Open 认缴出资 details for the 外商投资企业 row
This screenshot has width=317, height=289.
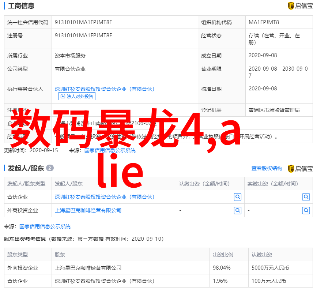pos(238,211)
